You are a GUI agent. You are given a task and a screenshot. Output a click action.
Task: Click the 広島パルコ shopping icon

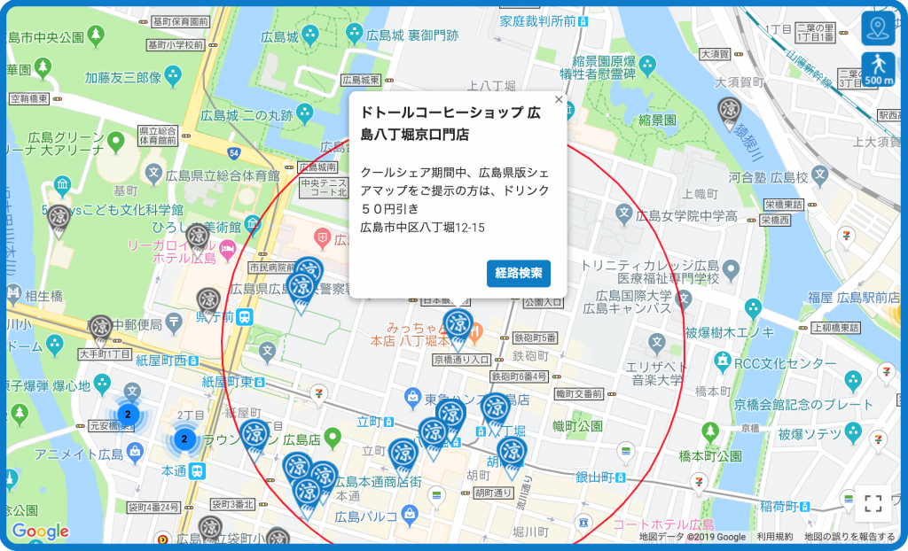(410, 514)
